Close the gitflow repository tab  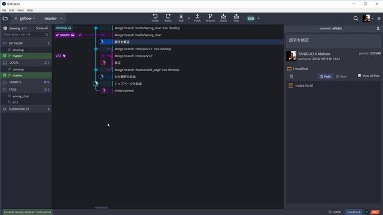[16, 19]
